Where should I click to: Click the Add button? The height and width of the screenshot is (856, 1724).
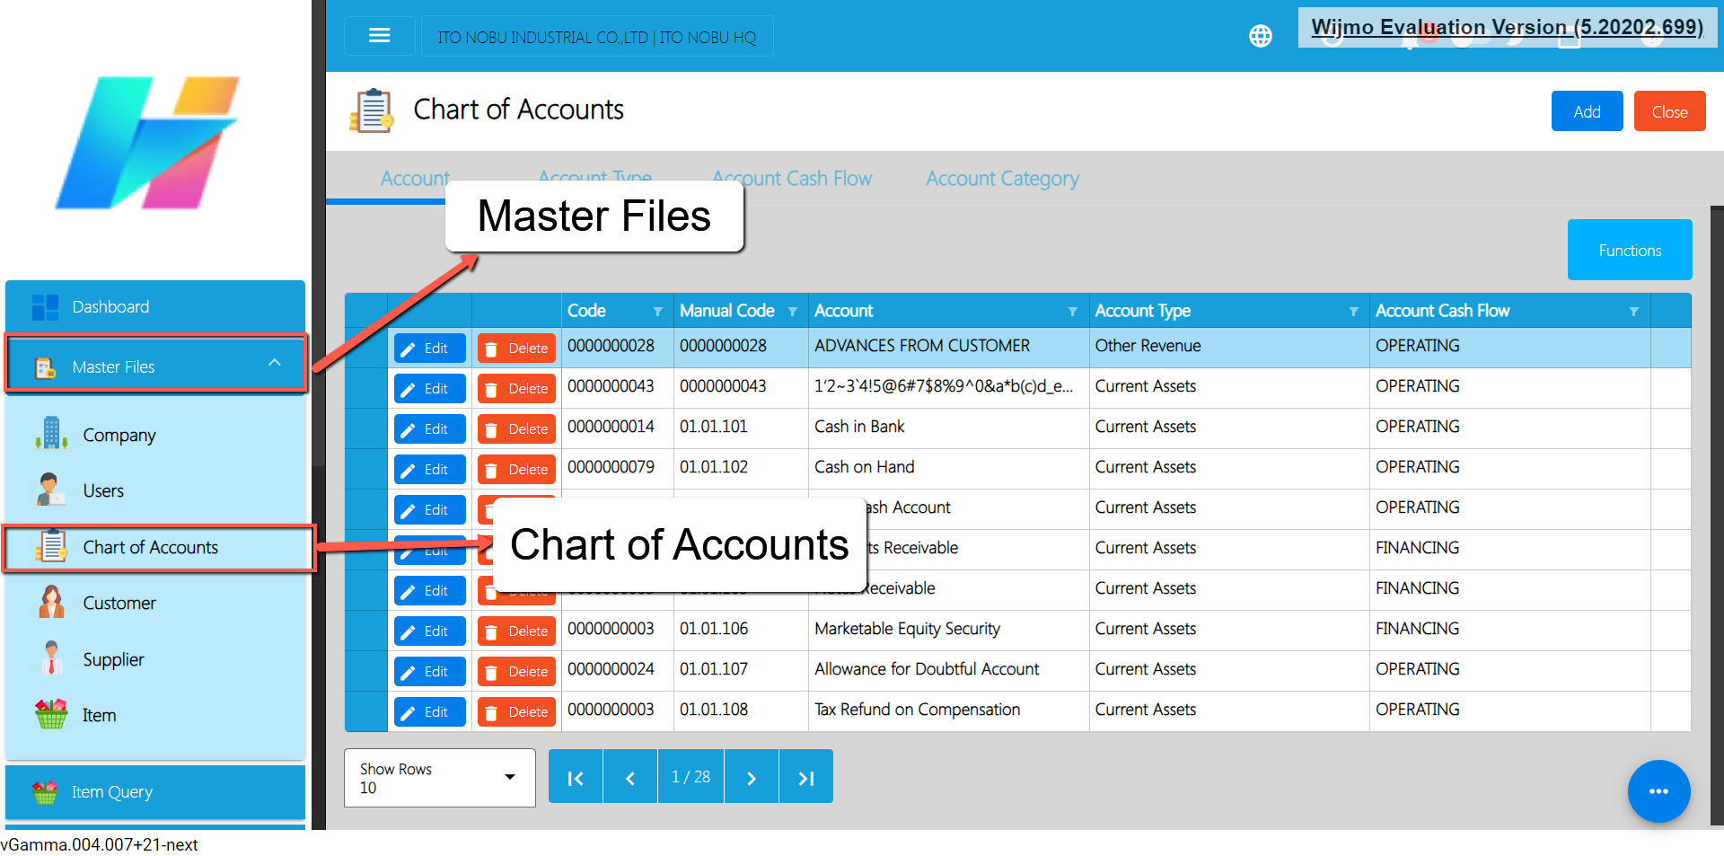(1586, 111)
